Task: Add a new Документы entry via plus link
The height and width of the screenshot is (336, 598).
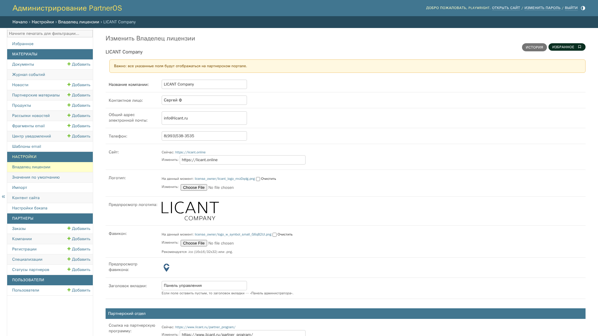Action: [79, 64]
